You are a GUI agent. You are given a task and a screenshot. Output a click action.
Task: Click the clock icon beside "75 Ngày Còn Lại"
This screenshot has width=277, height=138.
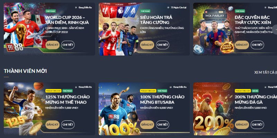point(168,8)
